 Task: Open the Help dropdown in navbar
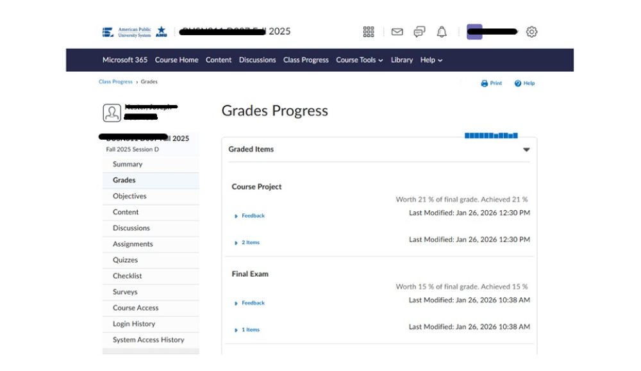[x=431, y=60]
